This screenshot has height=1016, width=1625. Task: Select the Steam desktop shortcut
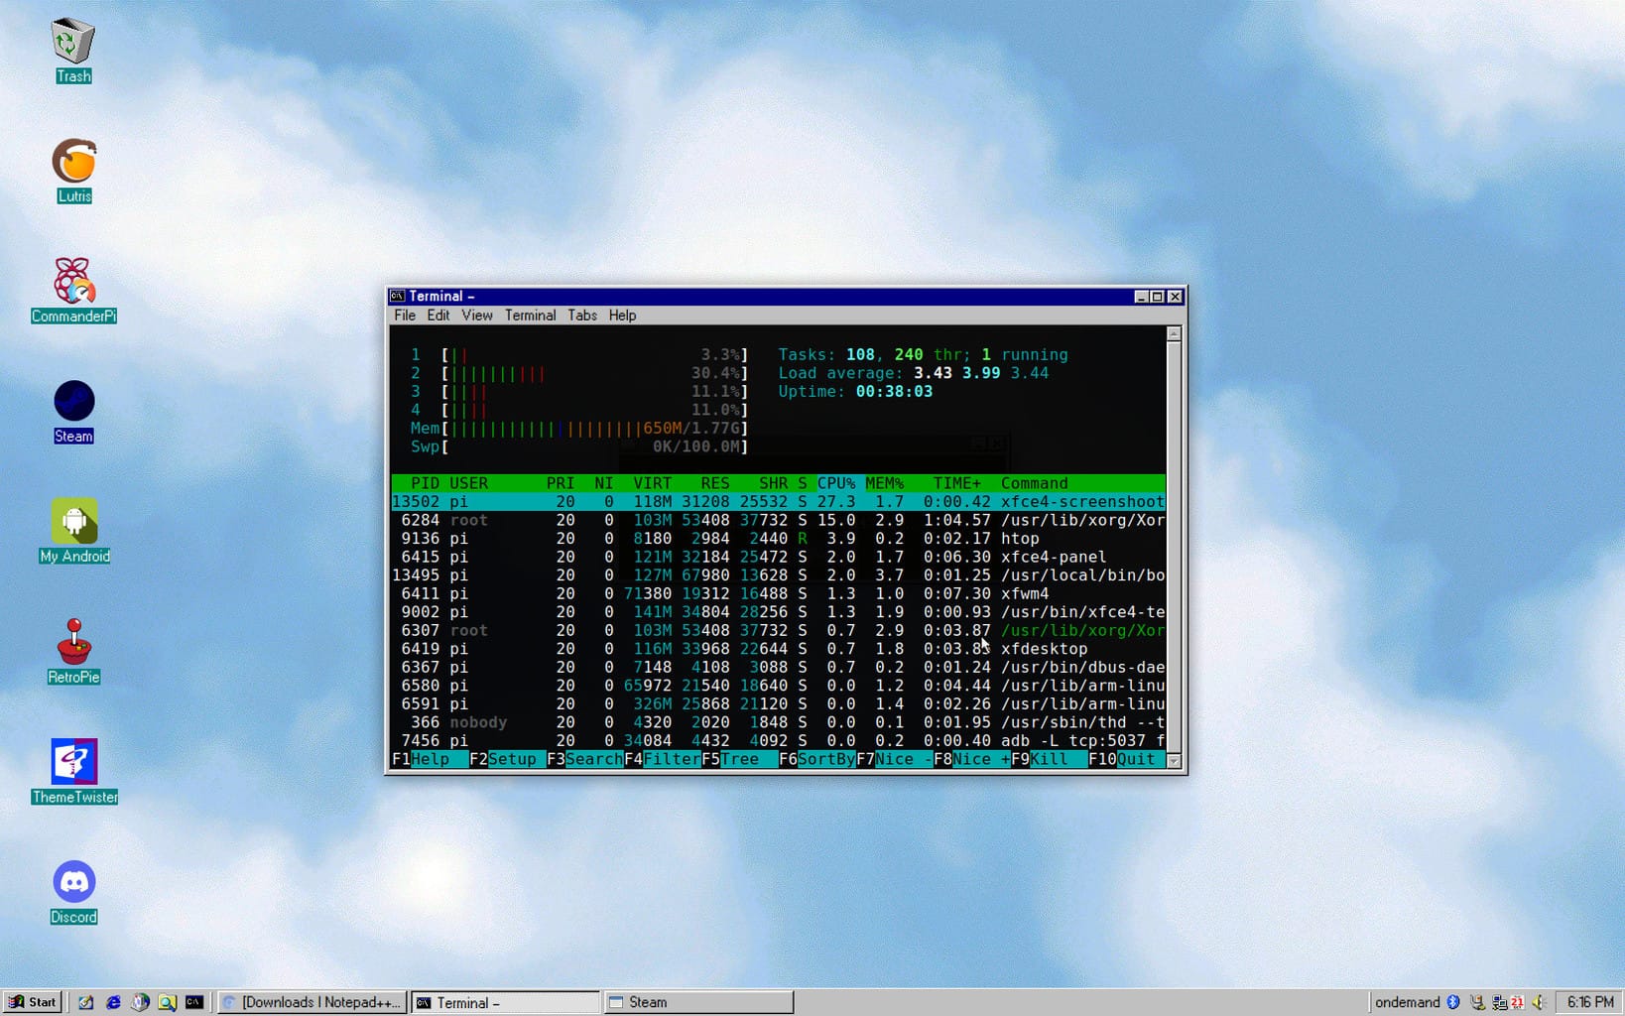73,411
